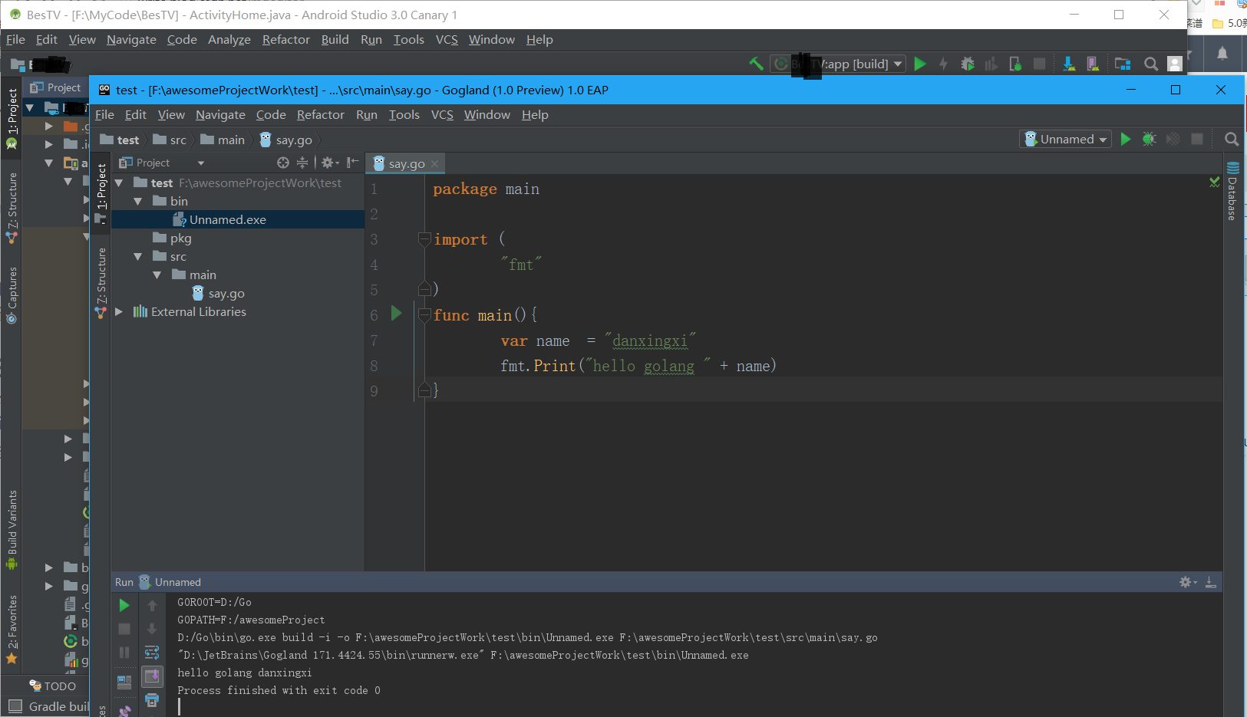Fold the import block in editor
The width and height of the screenshot is (1247, 717).
click(424, 238)
